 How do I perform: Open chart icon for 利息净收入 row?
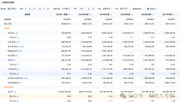(18, 42)
